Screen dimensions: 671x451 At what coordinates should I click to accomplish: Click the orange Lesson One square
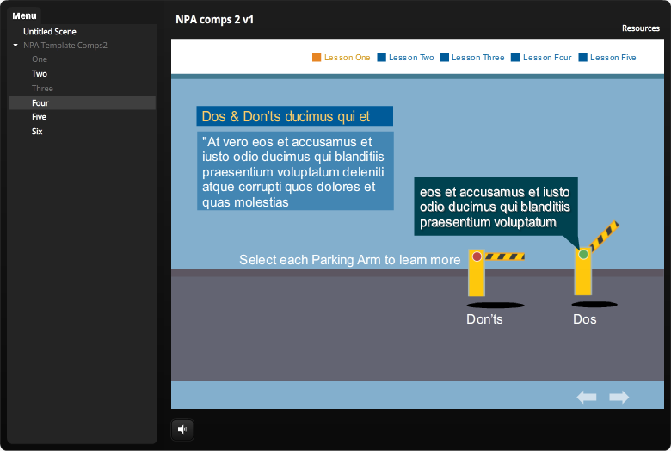point(317,58)
